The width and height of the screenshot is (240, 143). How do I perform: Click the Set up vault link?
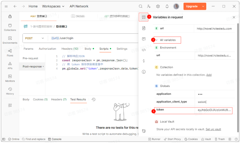point(213,129)
